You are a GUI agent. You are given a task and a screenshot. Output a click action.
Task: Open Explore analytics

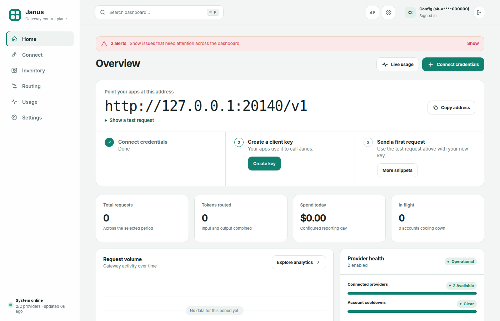click(299, 262)
